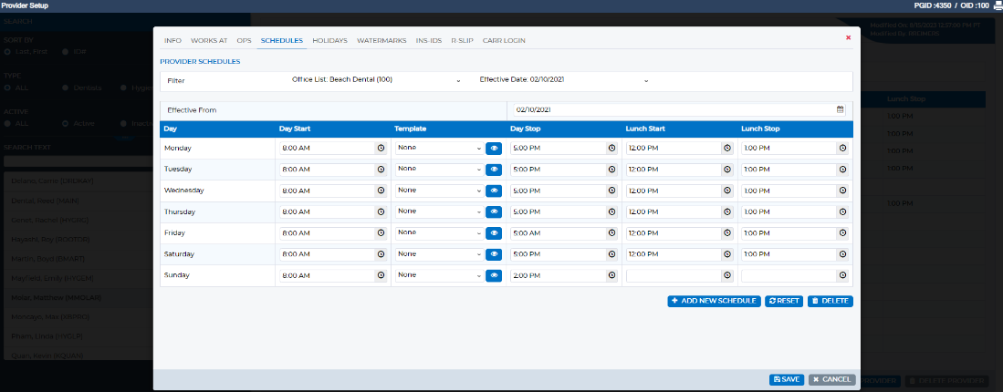Open Wednesday Template dropdown

coord(440,191)
